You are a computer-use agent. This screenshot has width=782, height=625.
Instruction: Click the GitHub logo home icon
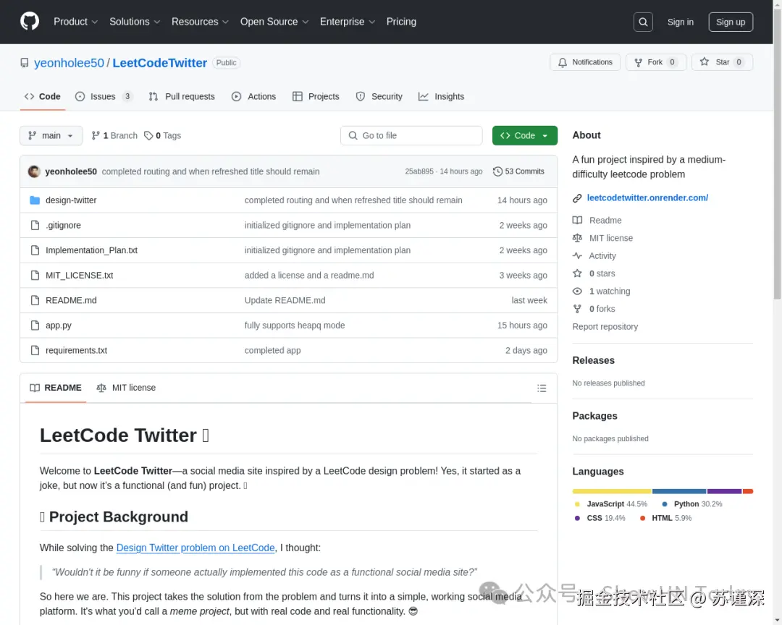click(30, 22)
